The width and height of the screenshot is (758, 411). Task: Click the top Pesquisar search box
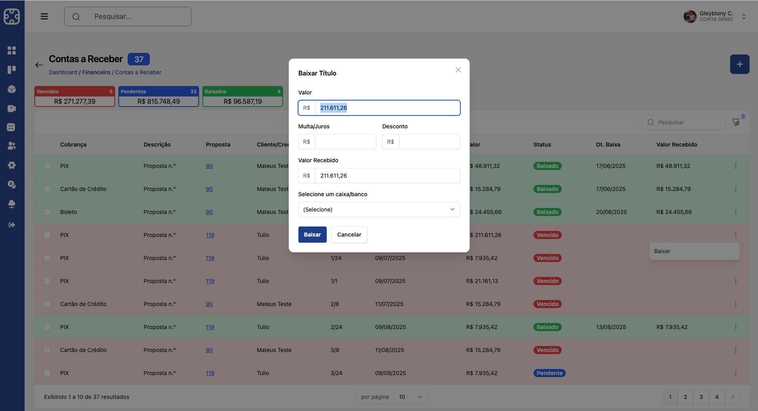click(128, 17)
